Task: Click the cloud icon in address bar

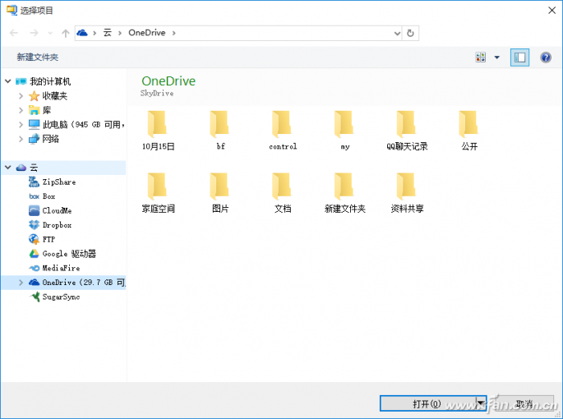Action: coord(82,33)
